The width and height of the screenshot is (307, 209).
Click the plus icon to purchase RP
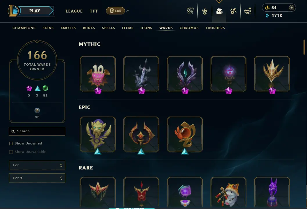pyautogui.click(x=291, y=8)
